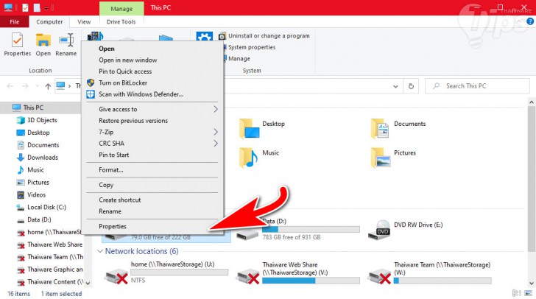This screenshot has height=299, width=536.
Task: Select 3D Objects in sidebar
Action: [42, 120]
